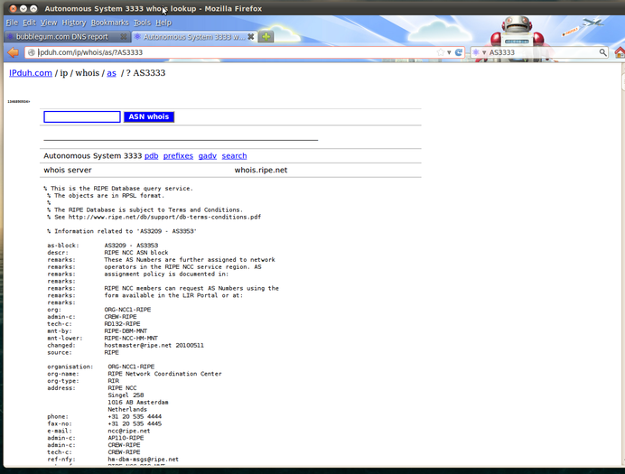The image size is (625, 474).
Task: Click the ASN whois input field
Action: tap(81, 116)
